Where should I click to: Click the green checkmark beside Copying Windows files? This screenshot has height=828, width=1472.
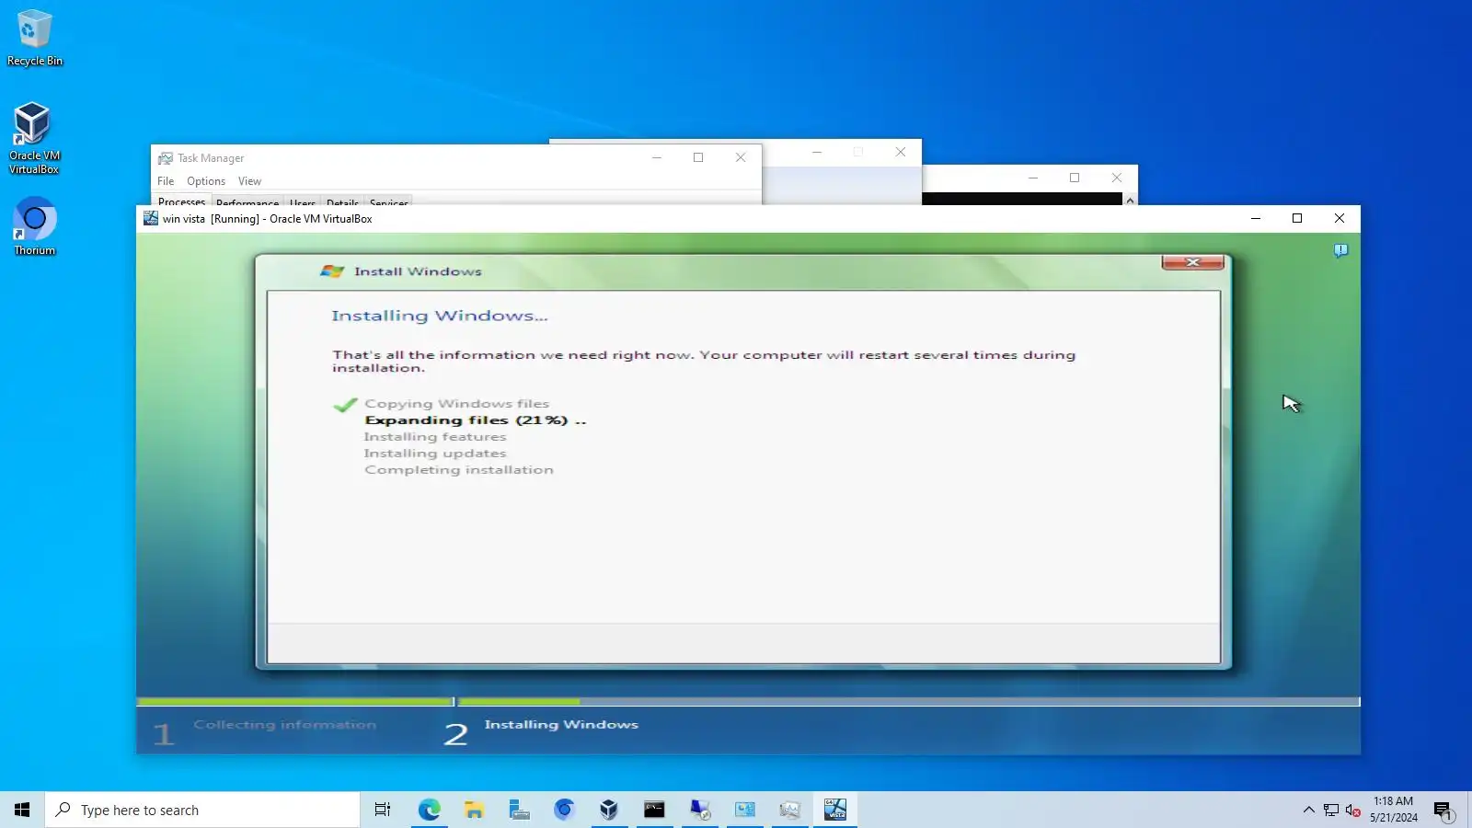point(345,405)
